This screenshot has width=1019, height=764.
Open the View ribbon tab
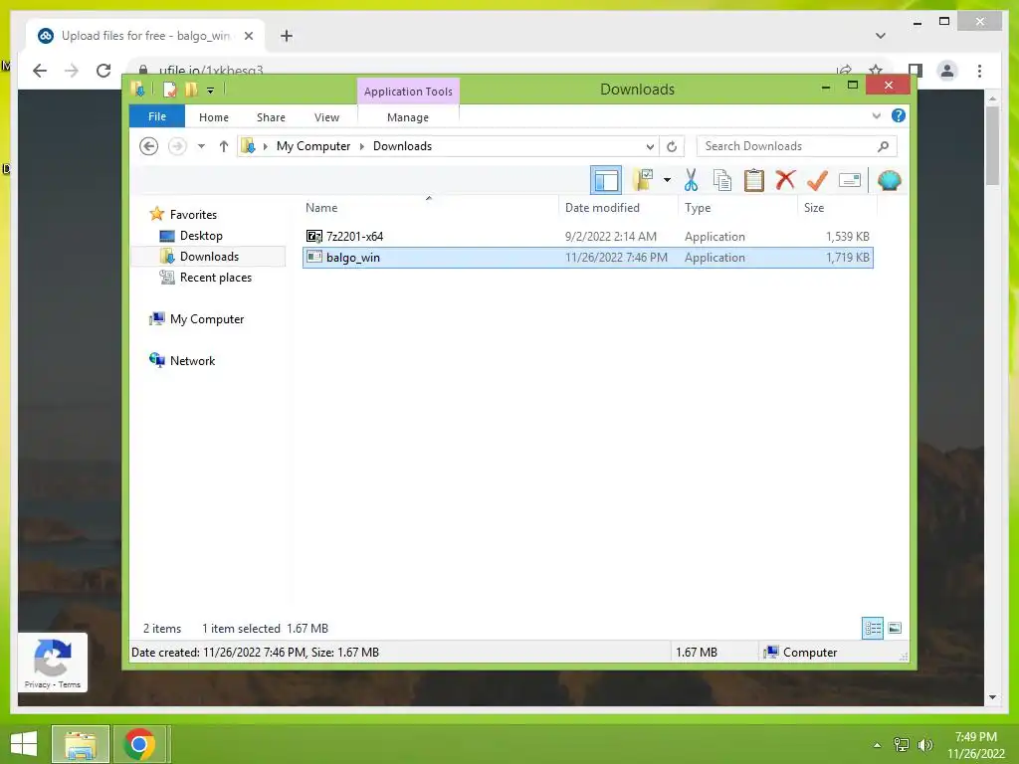tap(326, 117)
